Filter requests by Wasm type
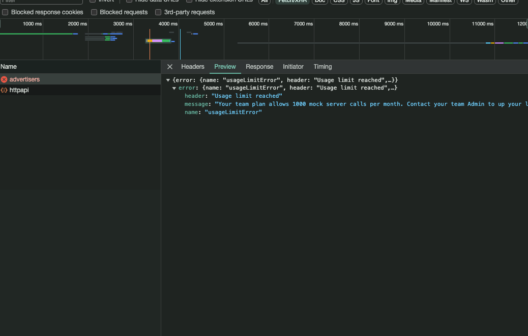This screenshot has width=528, height=336. [x=485, y=2]
